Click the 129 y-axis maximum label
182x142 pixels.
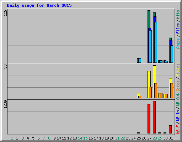click(x=5, y=13)
